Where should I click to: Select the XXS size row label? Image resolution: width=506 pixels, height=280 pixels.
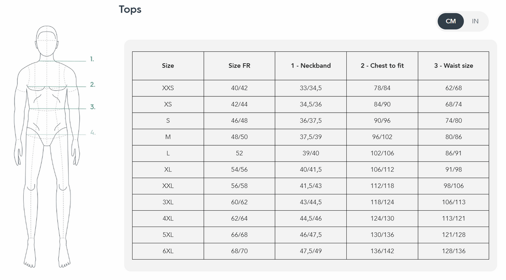coord(168,88)
